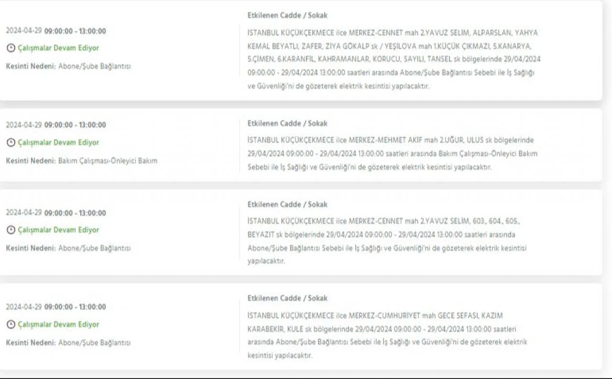Click the date and time in Cumhuriyet outage card
Image resolution: width=612 pixels, height=379 pixels.
[x=56, y=307]
